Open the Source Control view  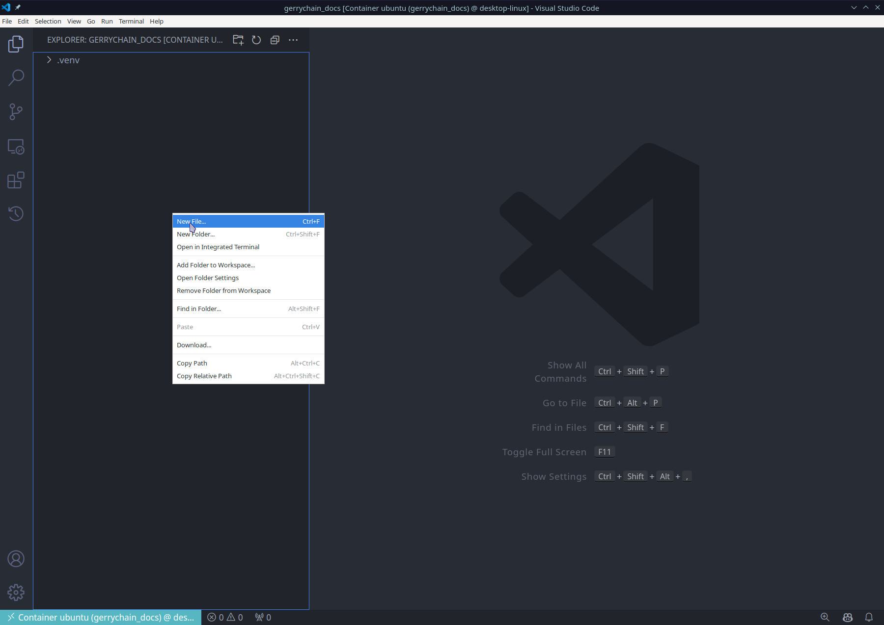(16, 112)
